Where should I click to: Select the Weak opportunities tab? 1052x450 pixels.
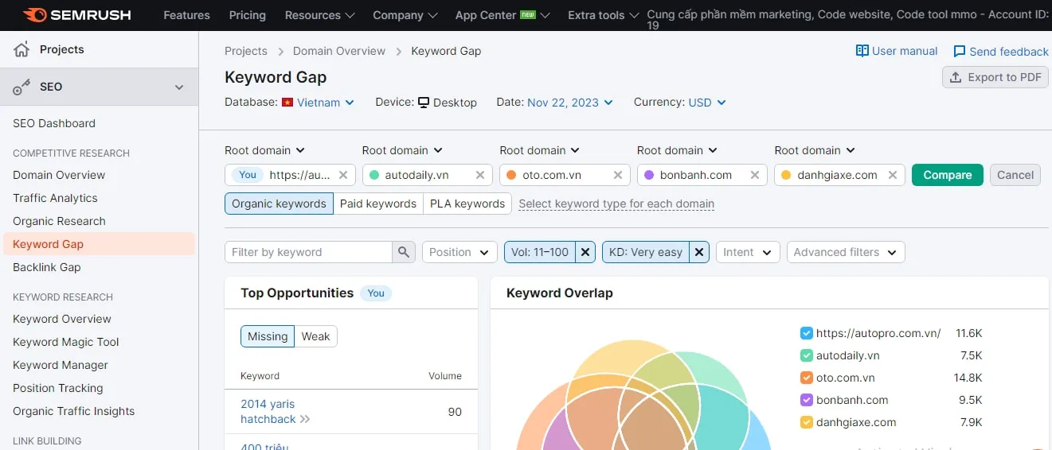pos(315,336)
